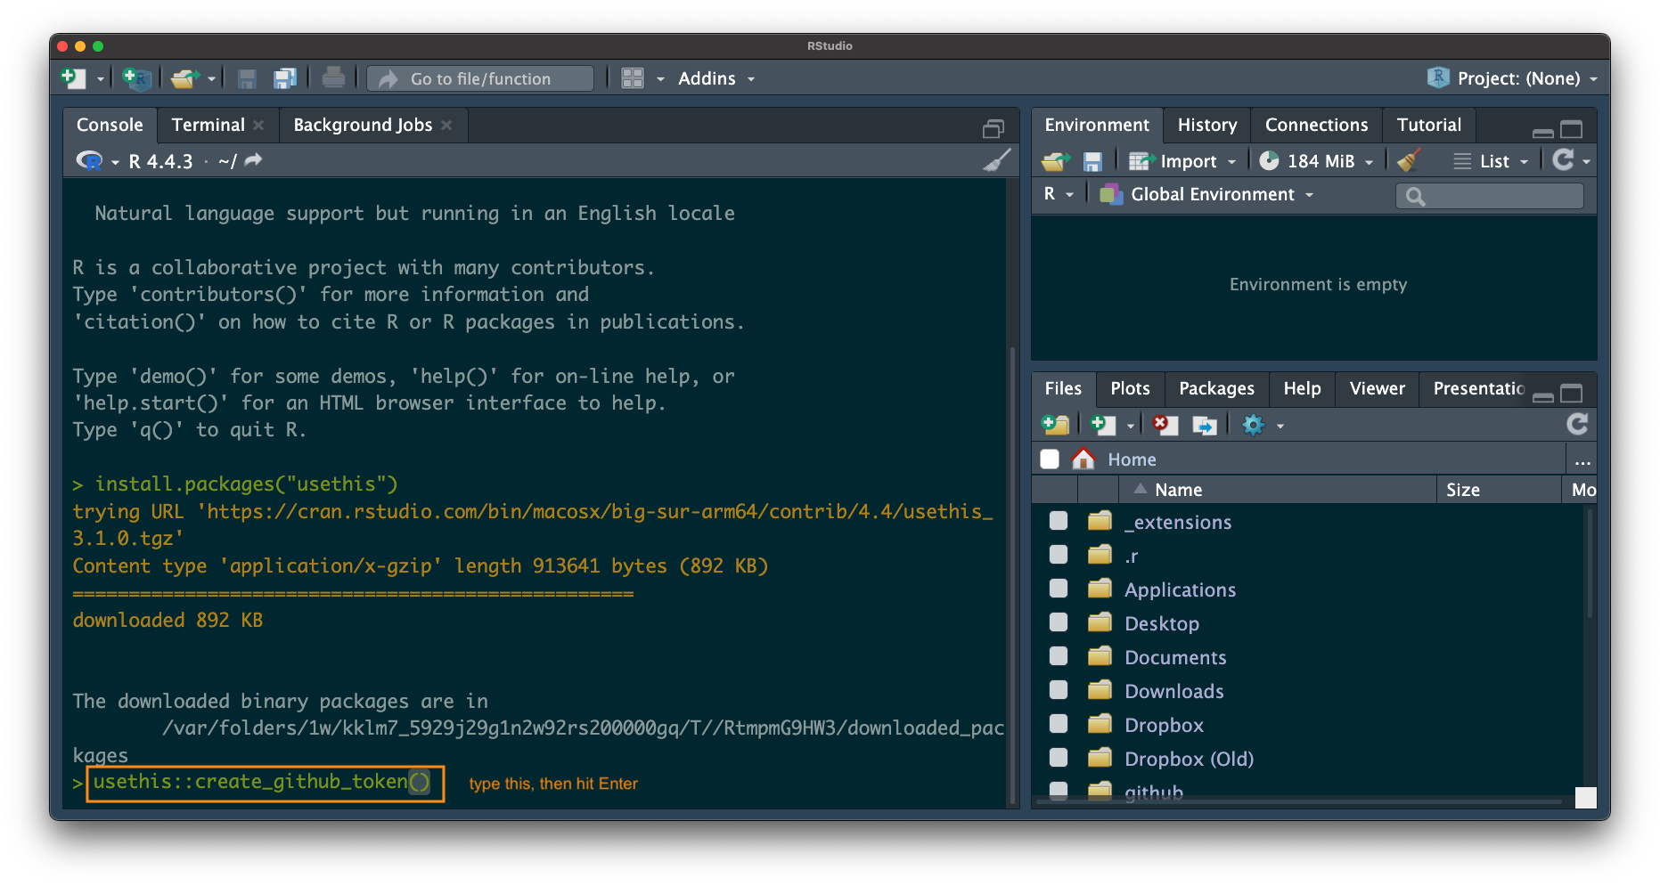Click the New File icon in main toolbar
The image size is (1660, 886).
pyautogui.click(x=73, y=78)
